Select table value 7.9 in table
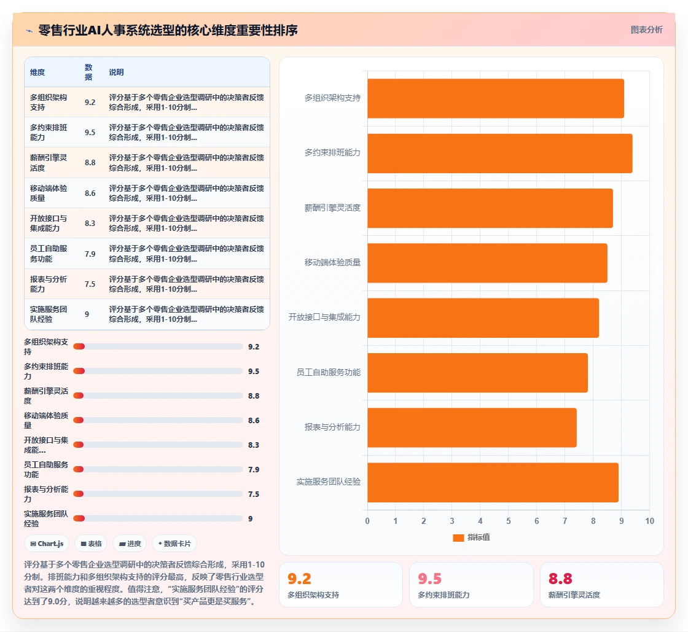688x632 pixels. coord(90,254)
